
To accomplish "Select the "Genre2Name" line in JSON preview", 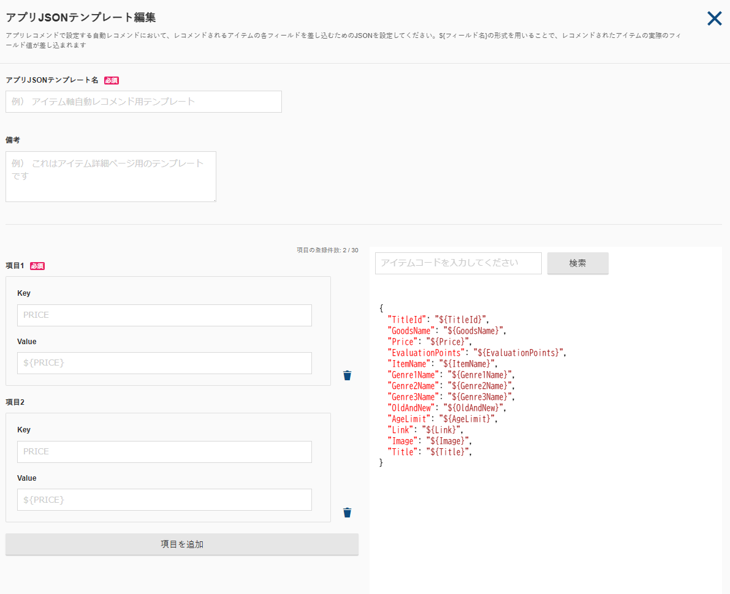I will (x=451, y=386).
